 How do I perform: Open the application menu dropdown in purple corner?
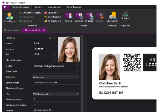(x=6, y=7)
